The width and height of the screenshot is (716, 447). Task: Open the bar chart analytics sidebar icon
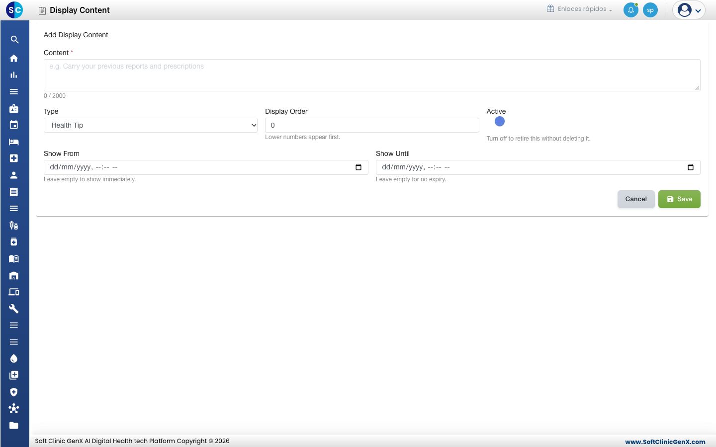point(14,75)
